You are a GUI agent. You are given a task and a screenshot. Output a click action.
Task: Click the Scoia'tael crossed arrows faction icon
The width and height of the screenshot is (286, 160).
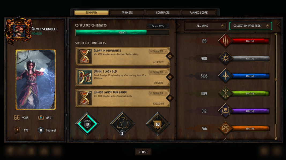point(225,93)
